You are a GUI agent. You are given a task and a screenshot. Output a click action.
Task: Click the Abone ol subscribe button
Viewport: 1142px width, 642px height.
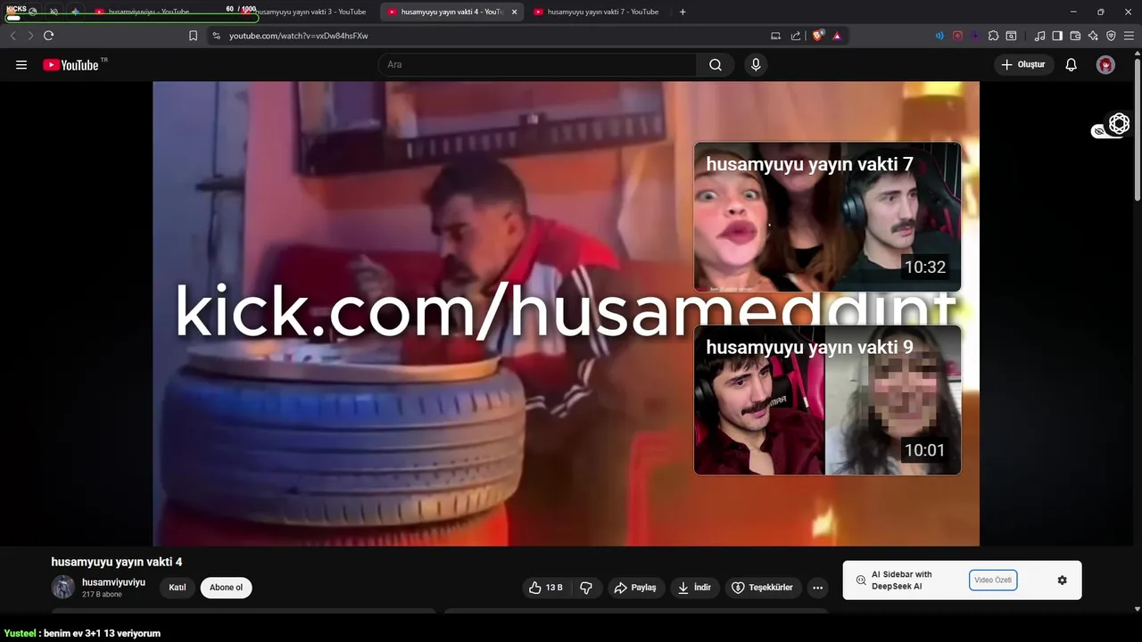(227, 588)
